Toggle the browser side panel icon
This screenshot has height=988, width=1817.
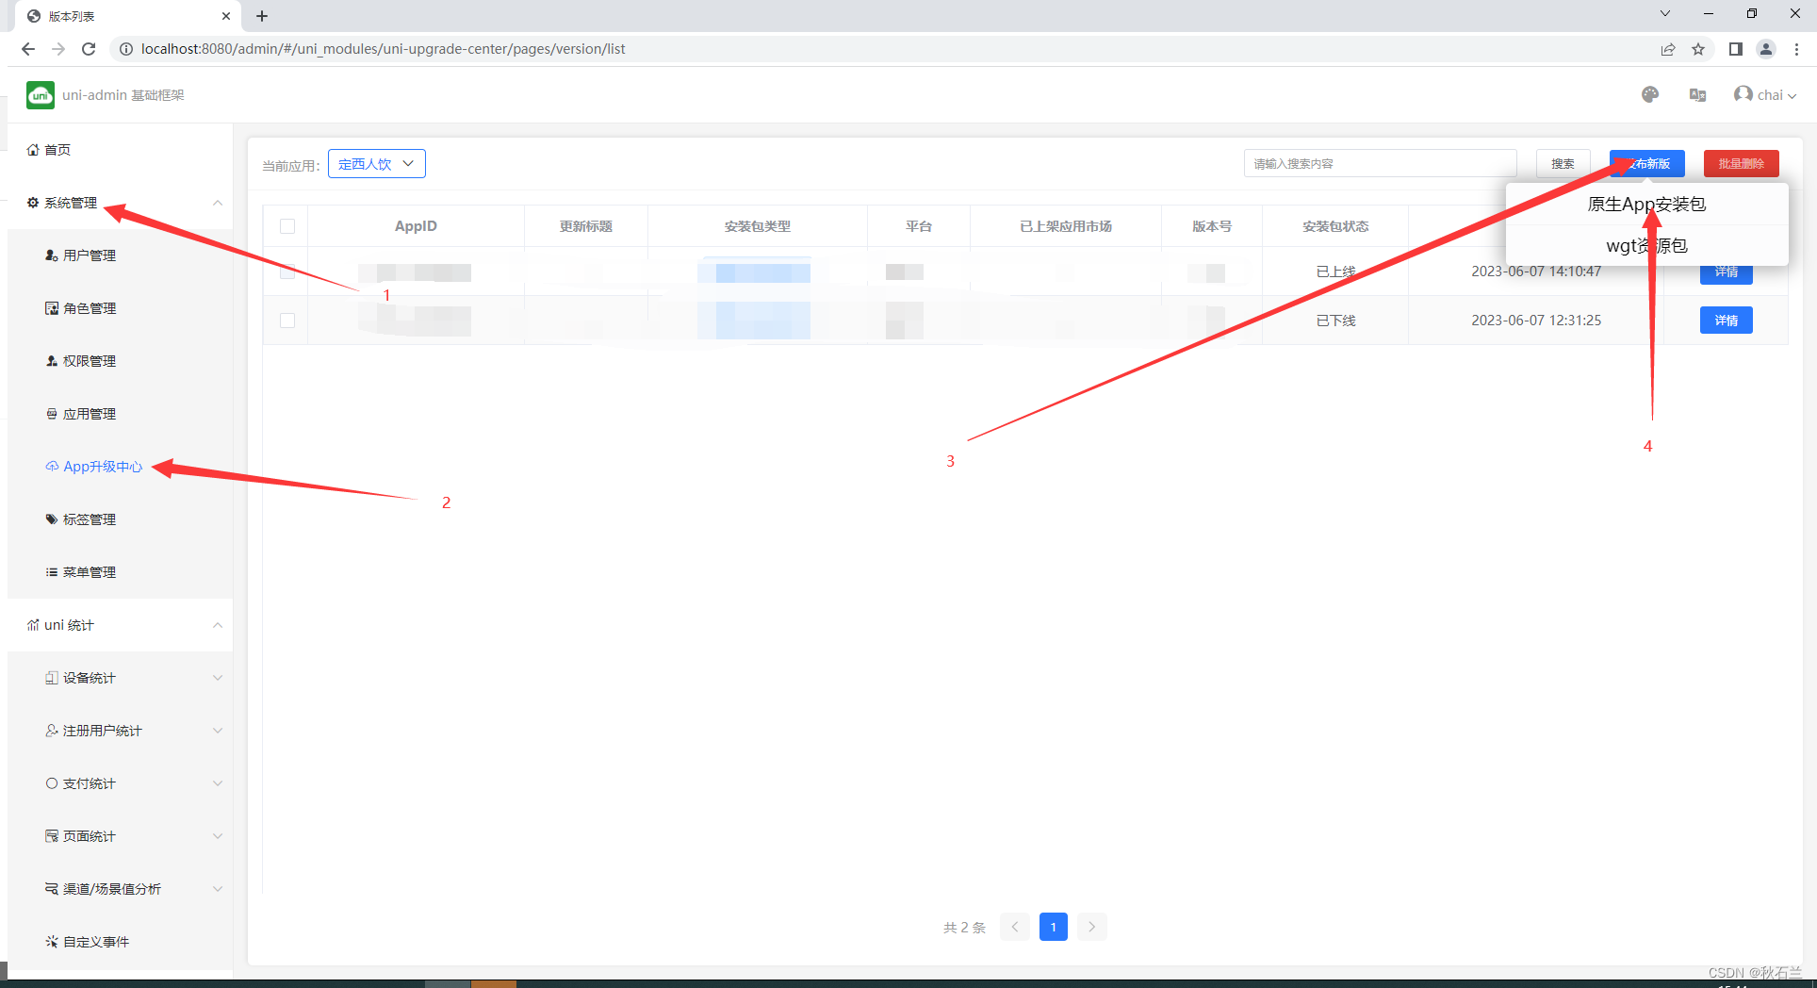click(x=1736, y=49)
